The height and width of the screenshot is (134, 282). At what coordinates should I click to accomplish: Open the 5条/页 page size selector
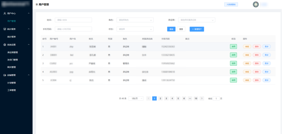click(136, 99)
